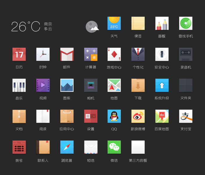The height and width of the screenshot is (175, 205).
Task: Open the 音乐 music piano icon
Action: 19,85
